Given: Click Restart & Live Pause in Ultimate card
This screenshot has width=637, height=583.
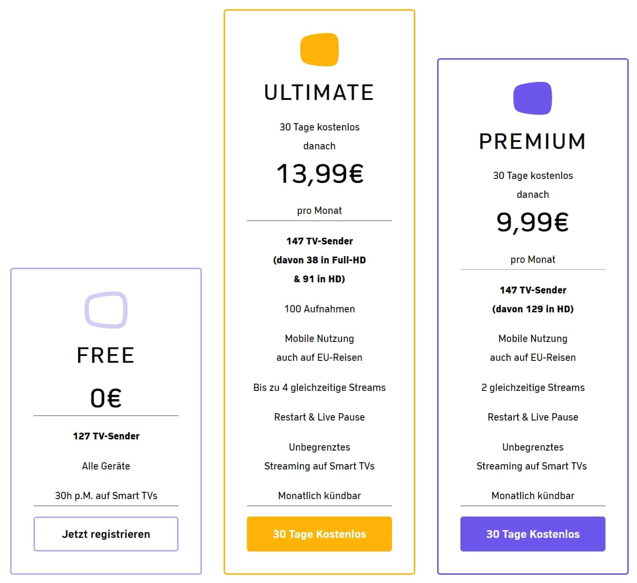Looking at the screenshot, I should click(319, 417).
